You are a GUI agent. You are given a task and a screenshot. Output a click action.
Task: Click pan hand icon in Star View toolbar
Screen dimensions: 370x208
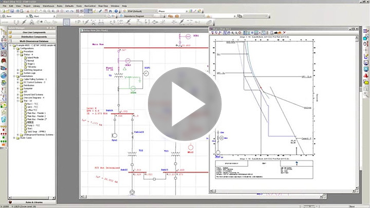pos(229,33)
